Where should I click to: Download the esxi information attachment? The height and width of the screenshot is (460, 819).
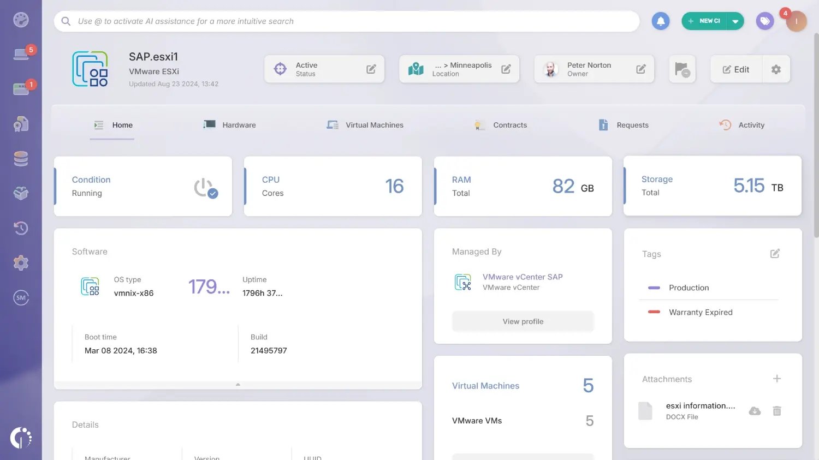pyautogui.click(x=755, y=411)
